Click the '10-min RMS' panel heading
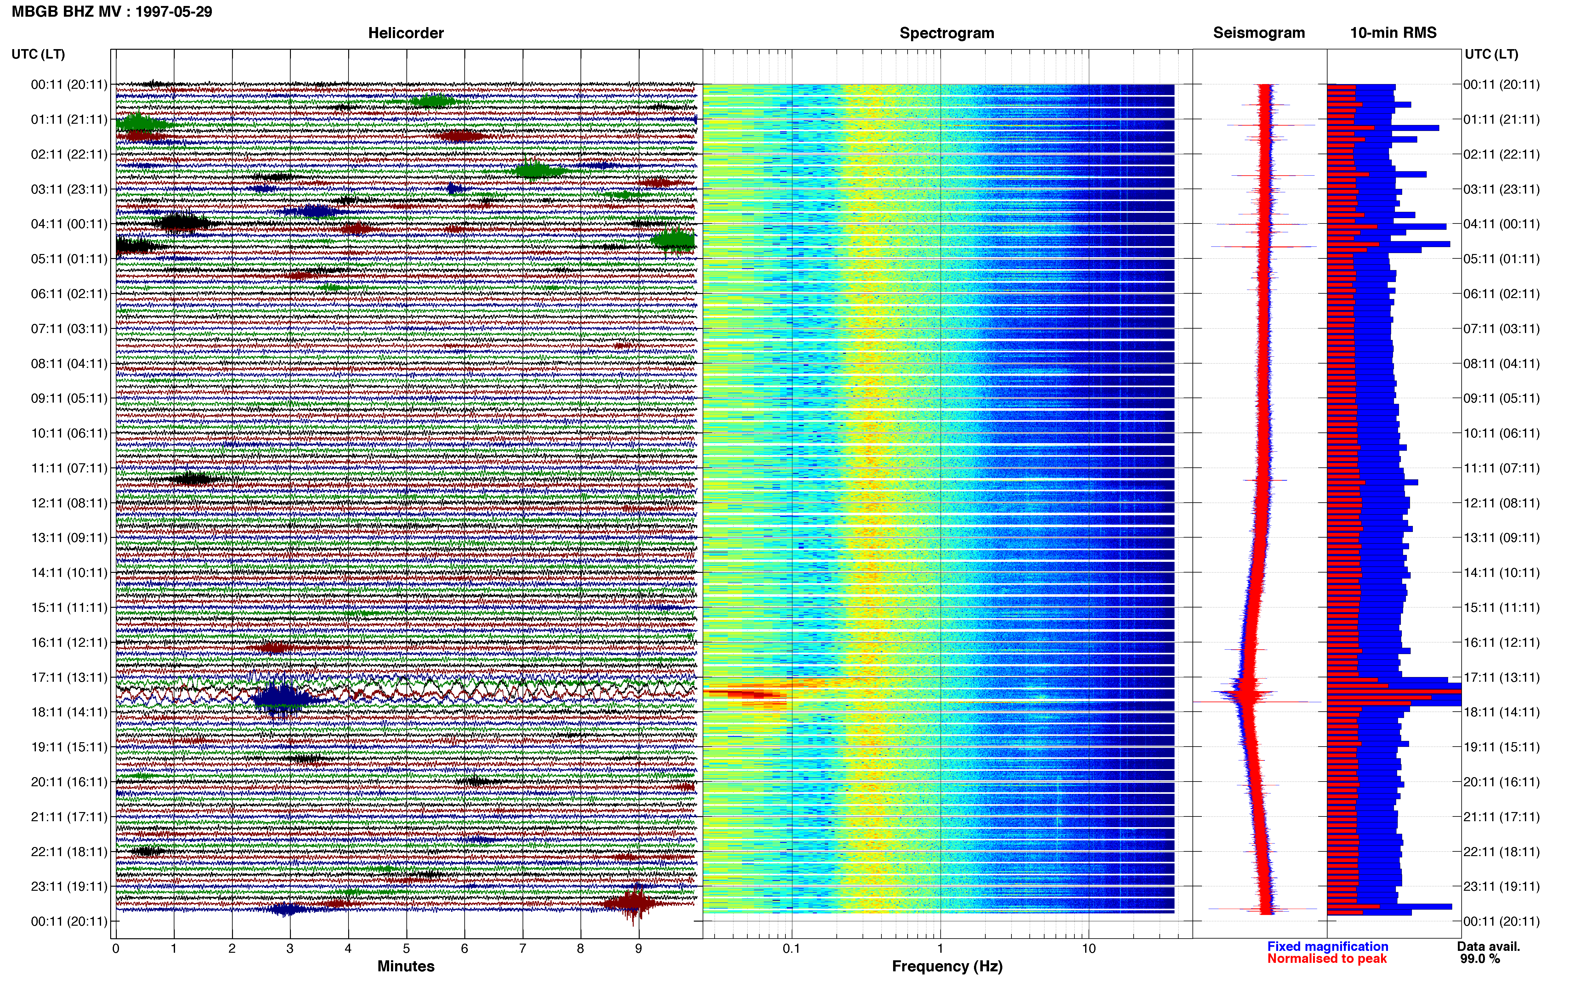The image size is (1580, 988). pos(1393,33)
